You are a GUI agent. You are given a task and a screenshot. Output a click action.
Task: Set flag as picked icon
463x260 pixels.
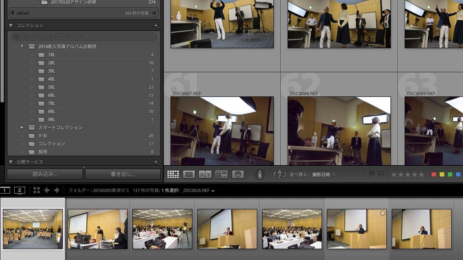click(x=372, y=174)
